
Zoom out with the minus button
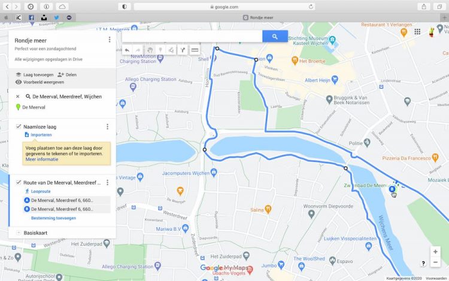[435, 262]
